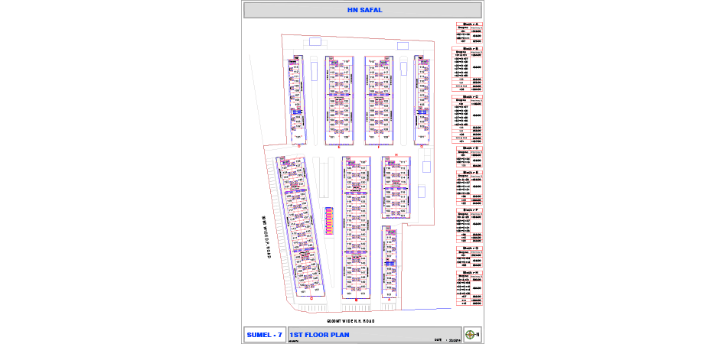Pick the red marker below top-left building
Screen dimensions: 727x344
pos(298,144)
